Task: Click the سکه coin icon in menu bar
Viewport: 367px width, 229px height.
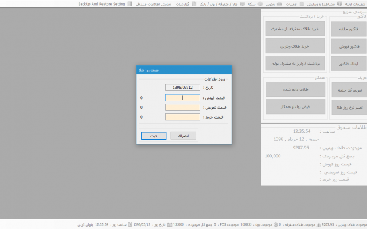Action: click(260, 4)
